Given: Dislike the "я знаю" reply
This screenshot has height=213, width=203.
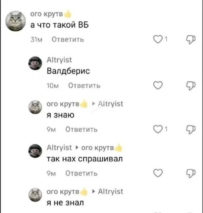Looking at the screenshot, I should [x=191, y=130].
